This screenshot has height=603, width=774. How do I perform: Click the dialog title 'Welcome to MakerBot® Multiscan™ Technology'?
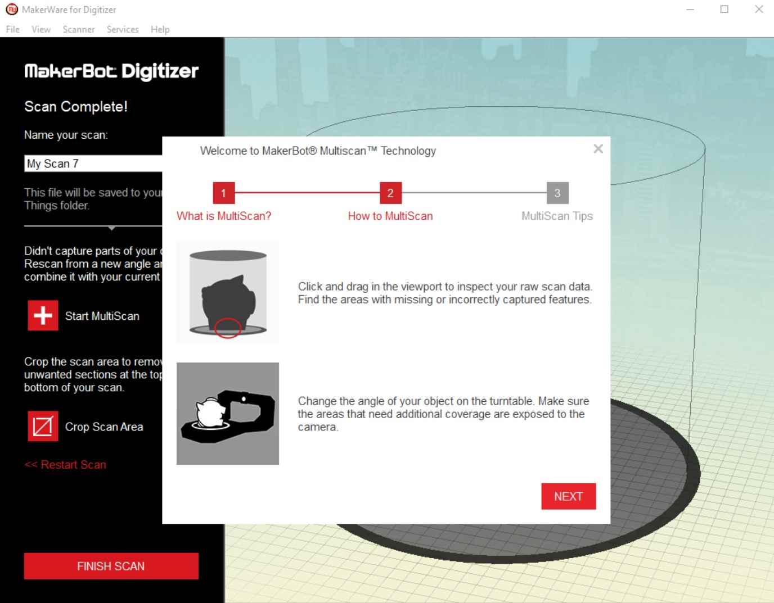point(318,151)
